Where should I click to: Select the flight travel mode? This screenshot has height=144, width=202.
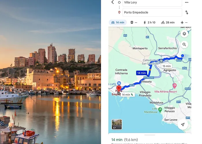[184, 22]
